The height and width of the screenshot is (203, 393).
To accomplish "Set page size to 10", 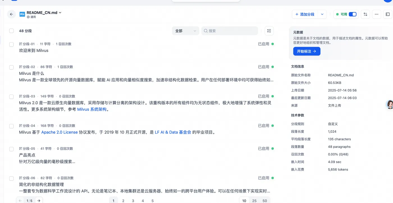I will (244, 200).
